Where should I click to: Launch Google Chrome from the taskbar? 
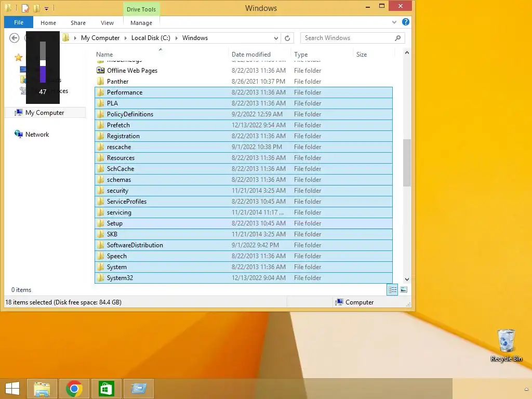(74, 389)
